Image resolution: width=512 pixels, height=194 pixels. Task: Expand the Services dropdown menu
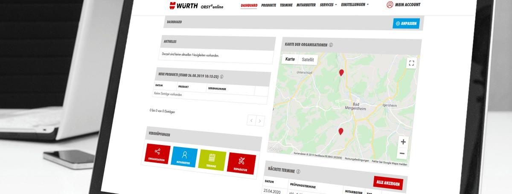coord(328,5)
